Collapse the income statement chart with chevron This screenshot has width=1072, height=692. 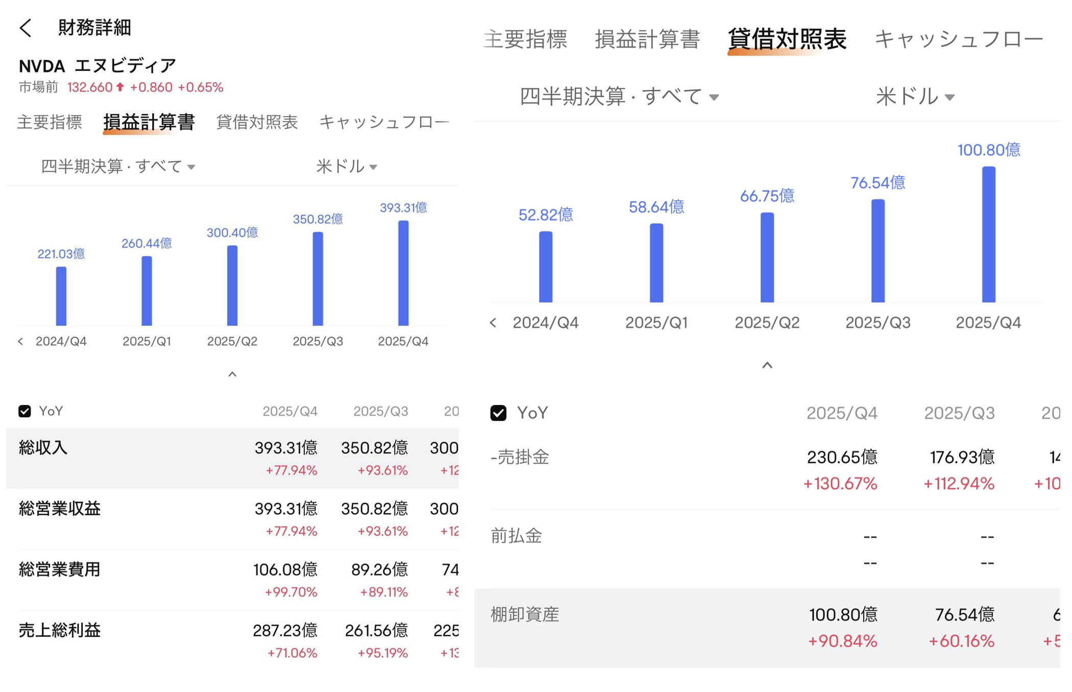pos(232,374)
